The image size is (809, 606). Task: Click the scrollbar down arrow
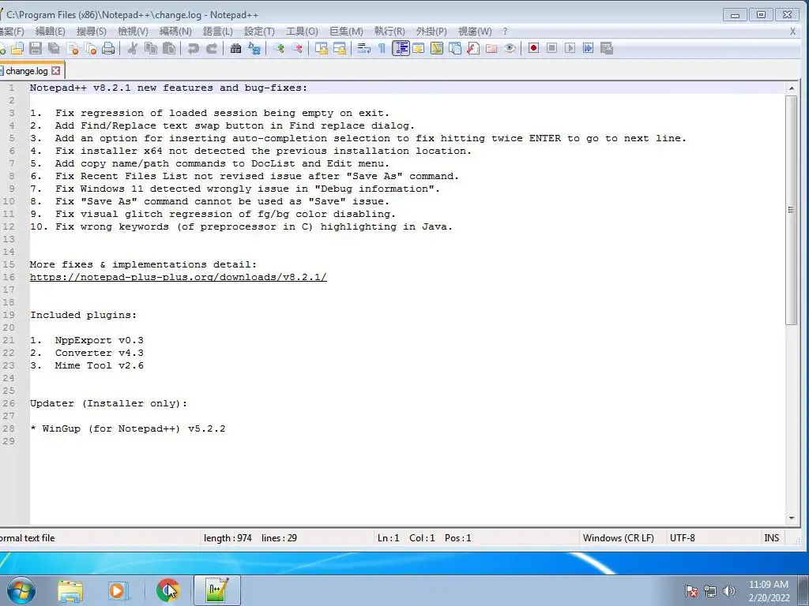tap(792, 518)
